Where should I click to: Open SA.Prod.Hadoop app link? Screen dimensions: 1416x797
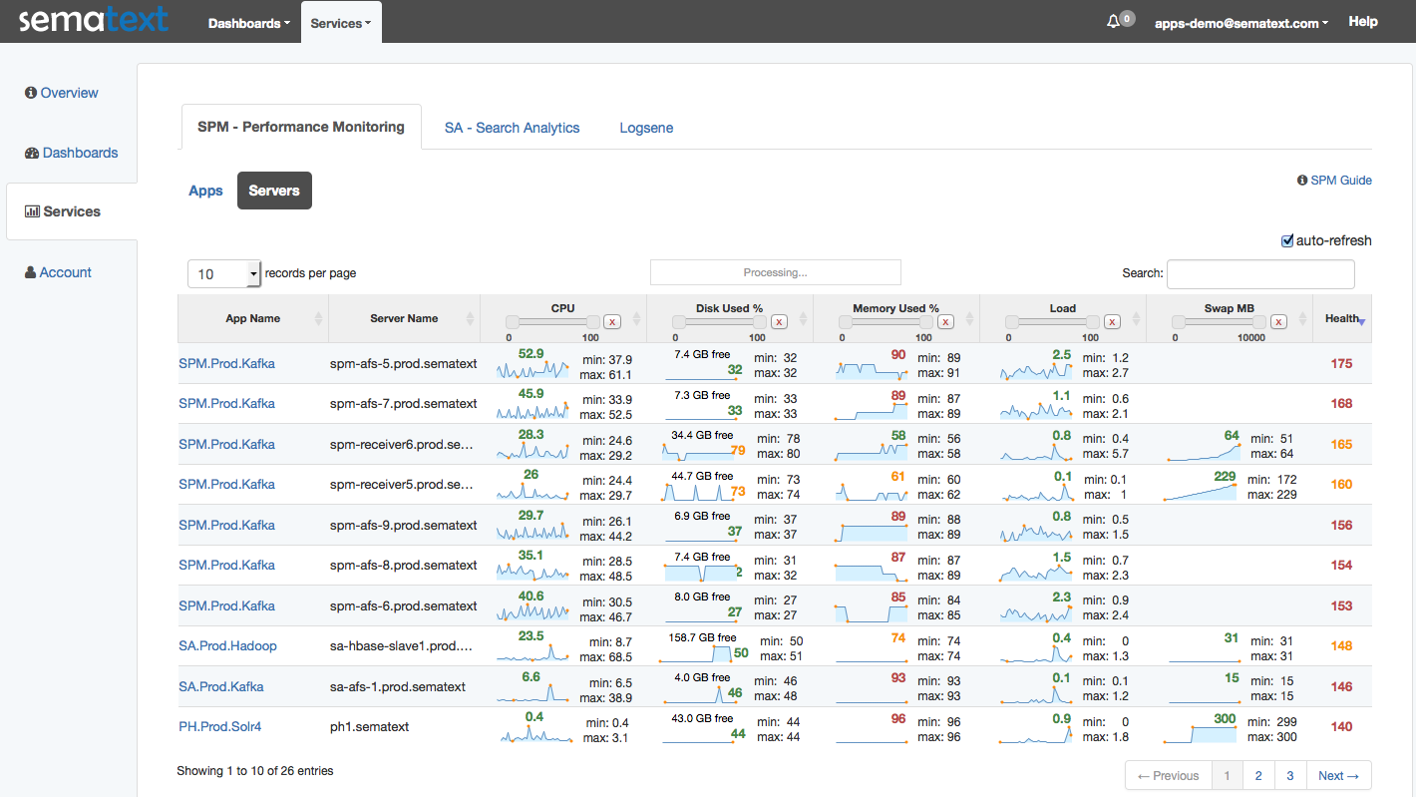pyautogui.click(x=227, y=645)
